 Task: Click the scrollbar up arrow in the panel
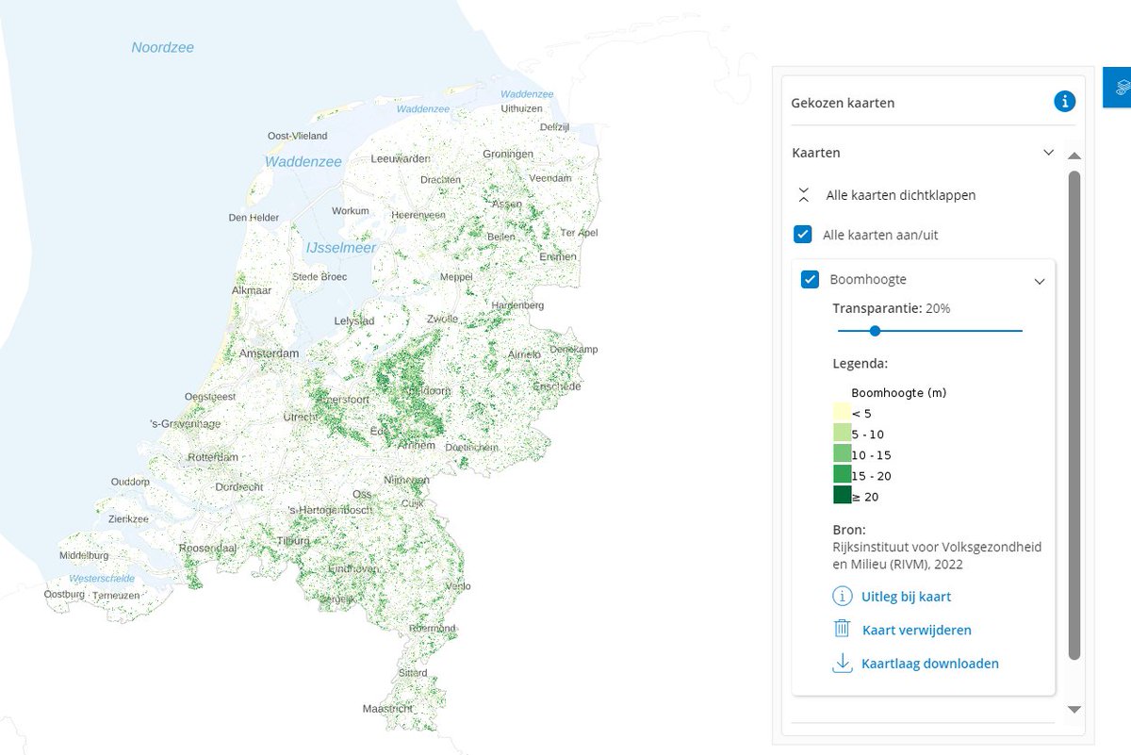(x=1074, y=155)
